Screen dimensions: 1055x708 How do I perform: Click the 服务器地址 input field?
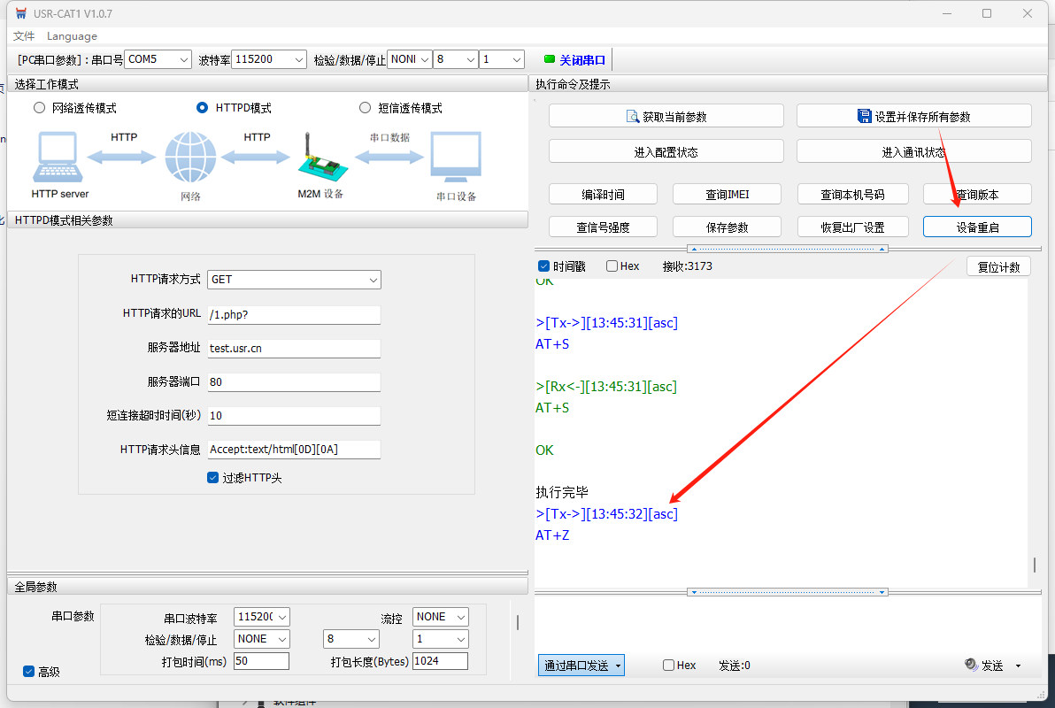294,349
